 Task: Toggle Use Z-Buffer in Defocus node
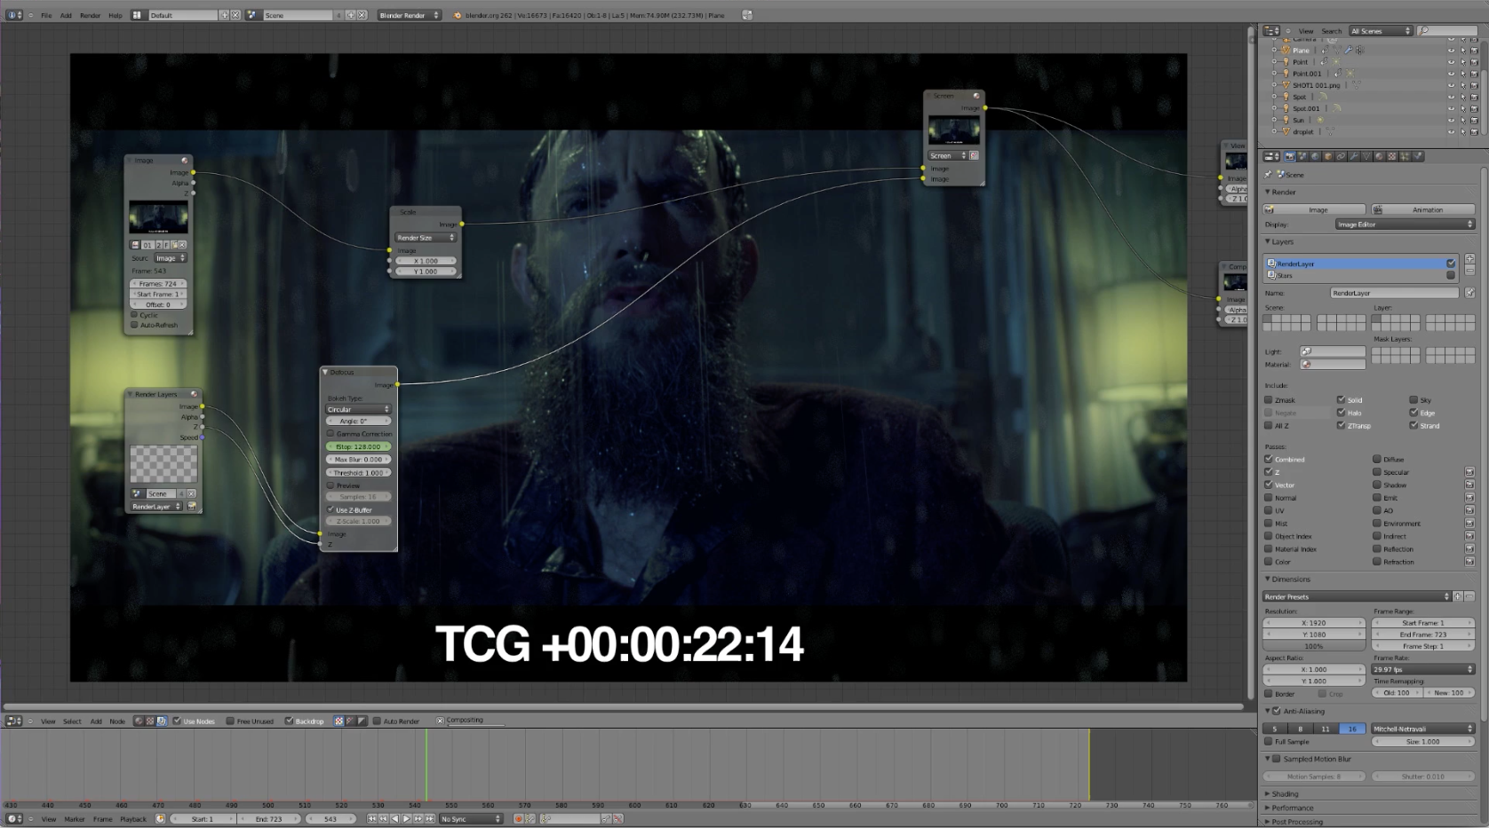tap(330, 509)
